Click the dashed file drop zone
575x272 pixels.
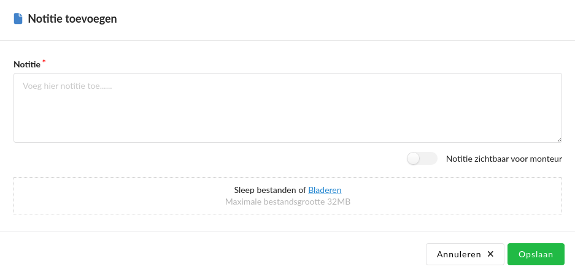(x=123, y=196)
